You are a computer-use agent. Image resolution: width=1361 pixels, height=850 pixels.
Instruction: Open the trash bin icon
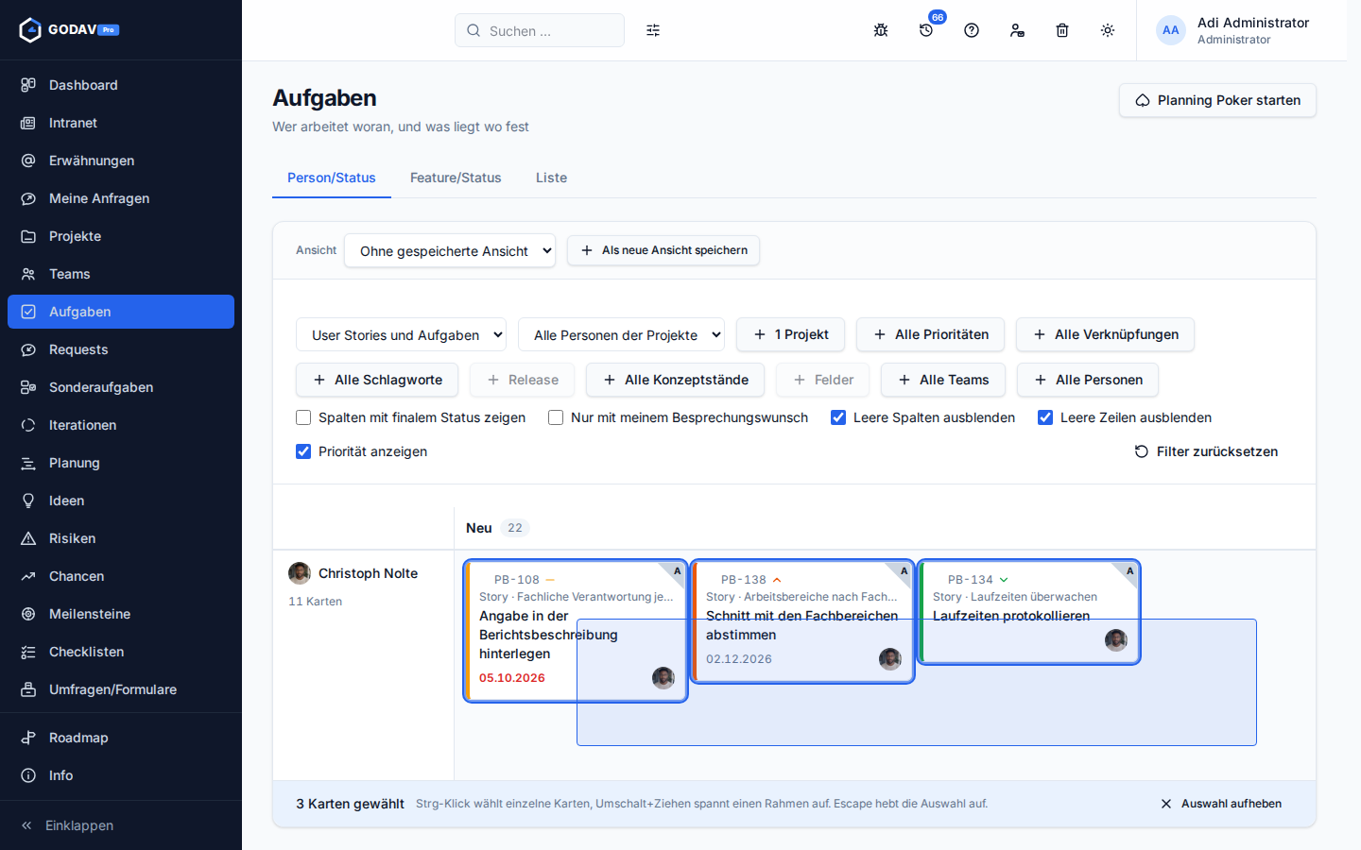click(1062, 30)
